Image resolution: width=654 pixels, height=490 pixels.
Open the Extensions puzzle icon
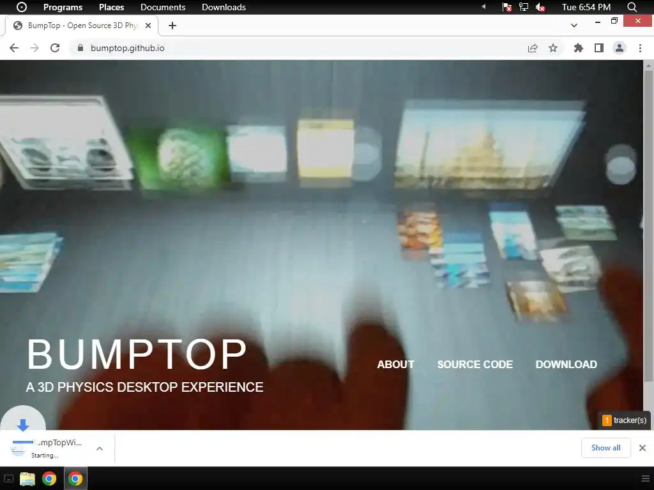click(x=579, y=48)
